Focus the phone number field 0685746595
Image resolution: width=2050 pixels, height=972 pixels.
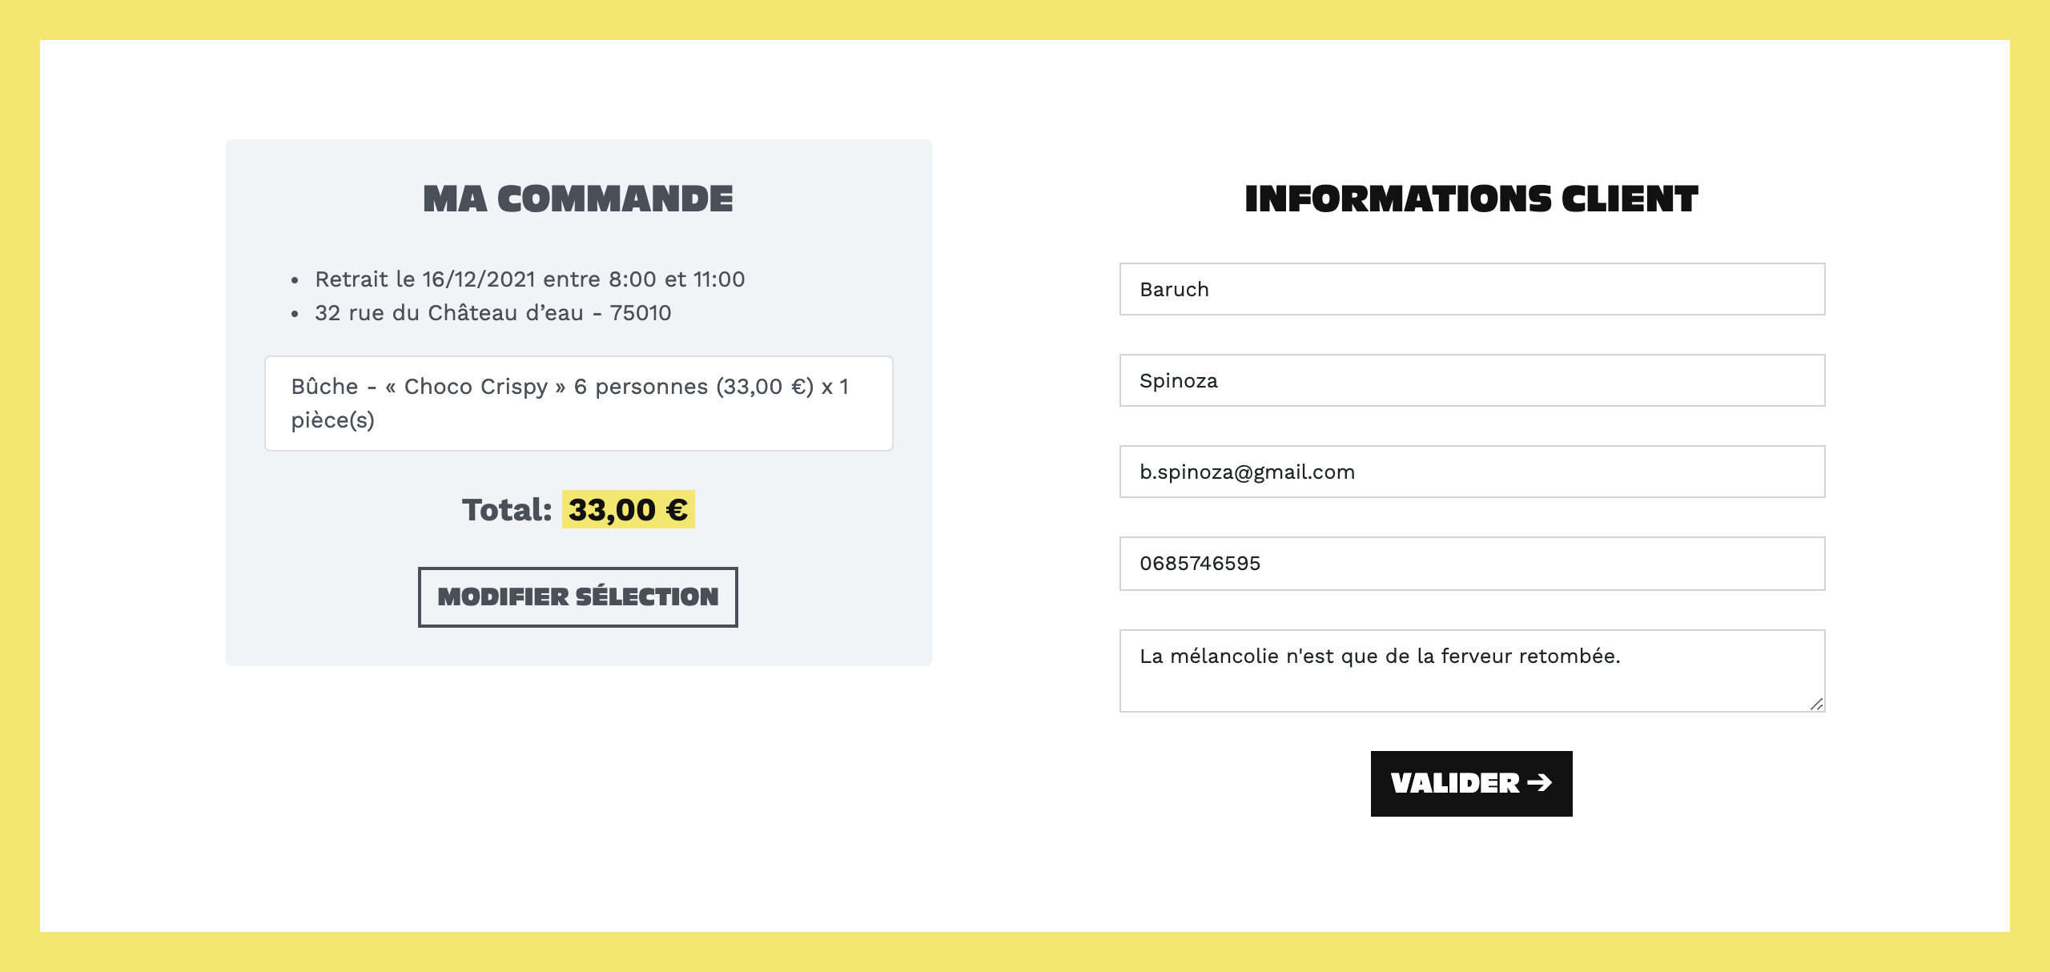[1472, 564]
